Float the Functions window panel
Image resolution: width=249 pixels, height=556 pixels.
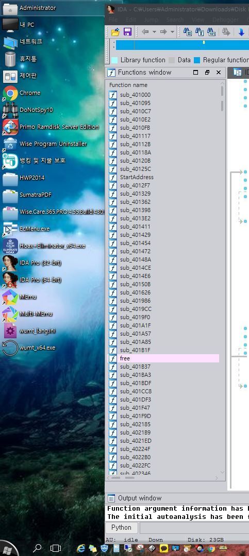point(207,73)
